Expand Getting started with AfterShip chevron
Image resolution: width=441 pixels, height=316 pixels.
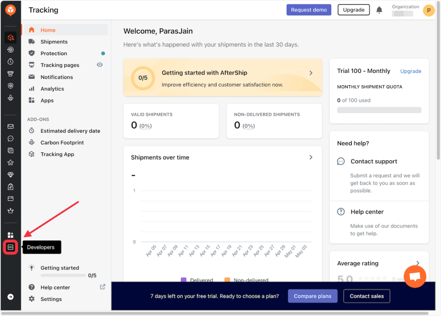[311, 73]
